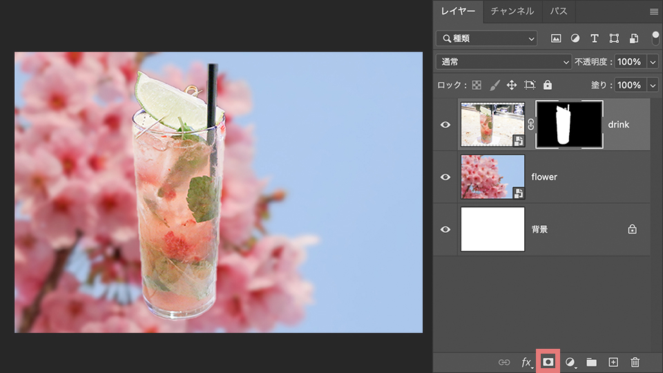663x373 pixels.
Task: Add layer mask button
Action: pos(548,361)
